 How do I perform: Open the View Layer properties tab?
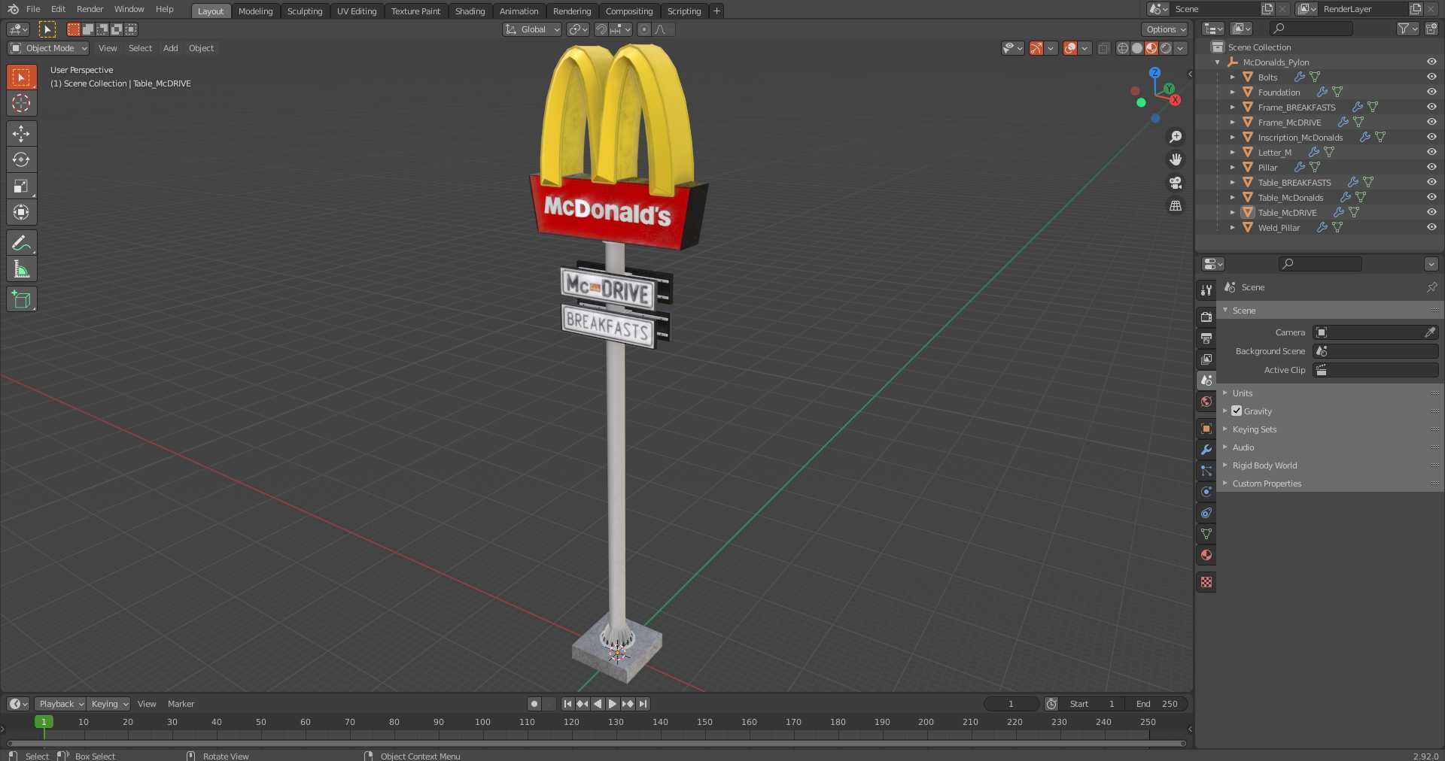click(x=1206, y=359)
